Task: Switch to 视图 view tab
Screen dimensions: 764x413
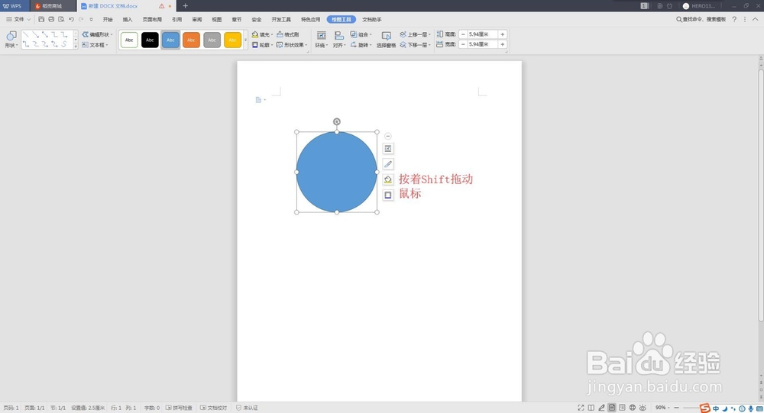Action: point(217,20)
